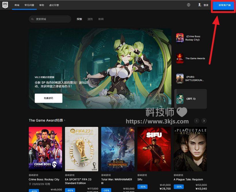Open the globe language selector
Image resolution: width=236 pixels, height=192 pixels.
[x=189, y=5]
